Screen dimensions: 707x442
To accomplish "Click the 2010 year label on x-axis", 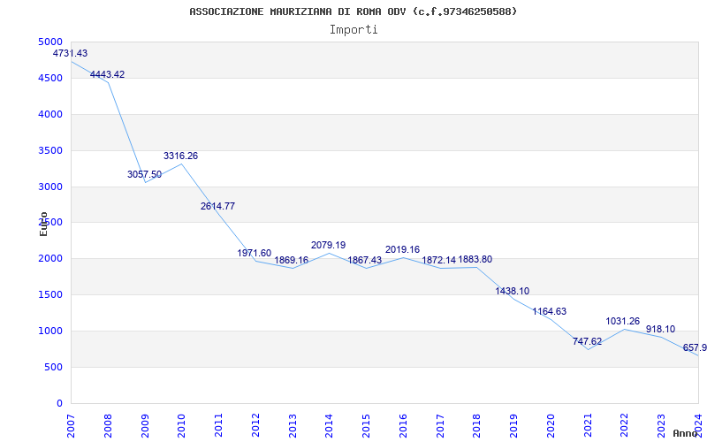I will coord(182,426).
